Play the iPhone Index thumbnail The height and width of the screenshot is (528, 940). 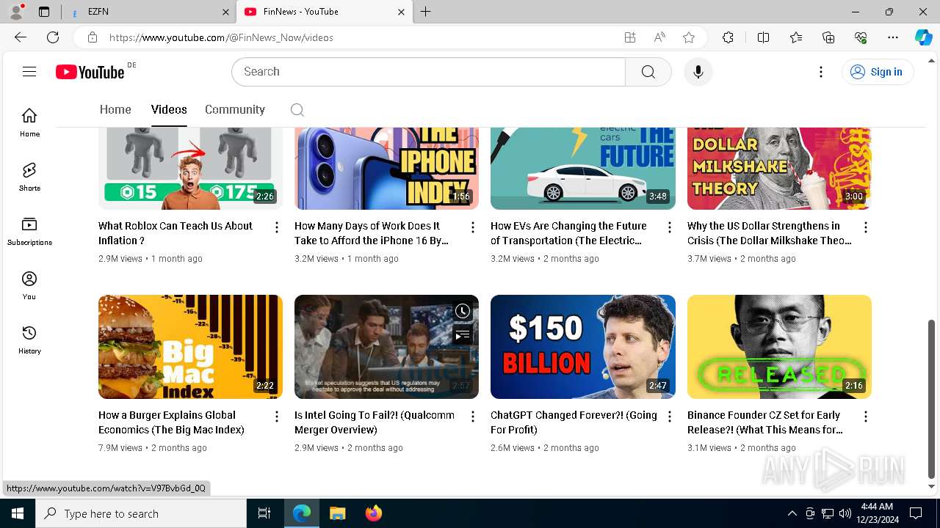tap(386, 169)
